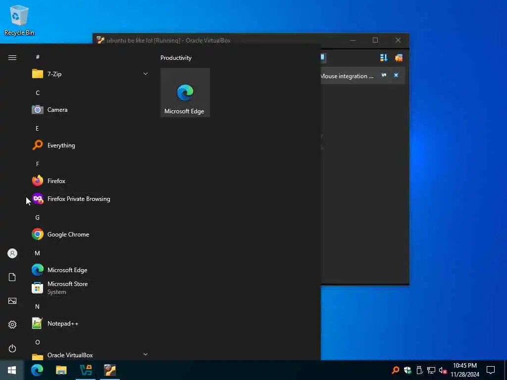Screen dimensions: 507x380
Task: Launch Notepad++ from app list
Action: tap(90, 323)
